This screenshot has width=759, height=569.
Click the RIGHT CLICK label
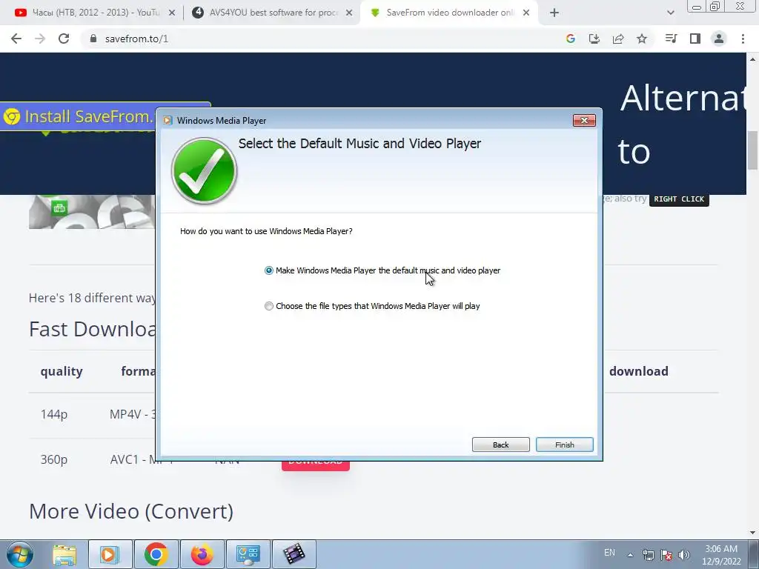pyautogui.click(x=679, y=199)
